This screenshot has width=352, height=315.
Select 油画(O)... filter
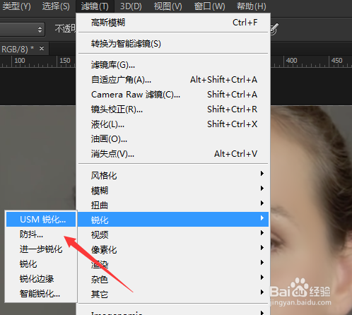pos(174,139)
